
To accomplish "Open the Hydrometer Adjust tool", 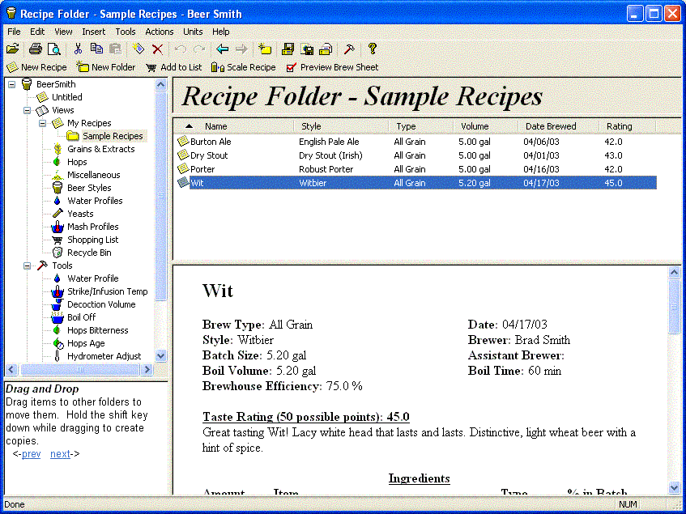I will [104, 356].
